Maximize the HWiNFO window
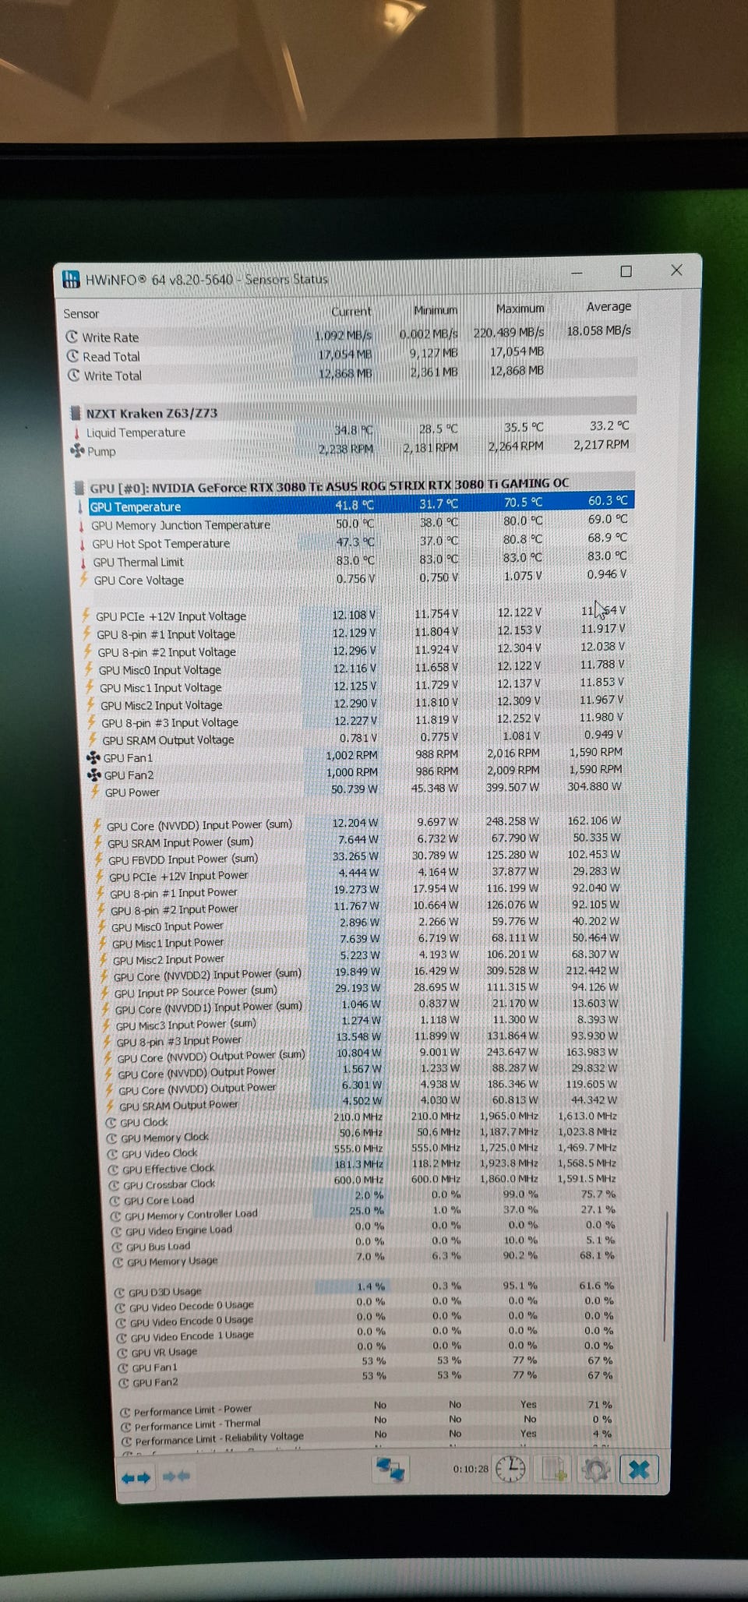 pos(626,271)
